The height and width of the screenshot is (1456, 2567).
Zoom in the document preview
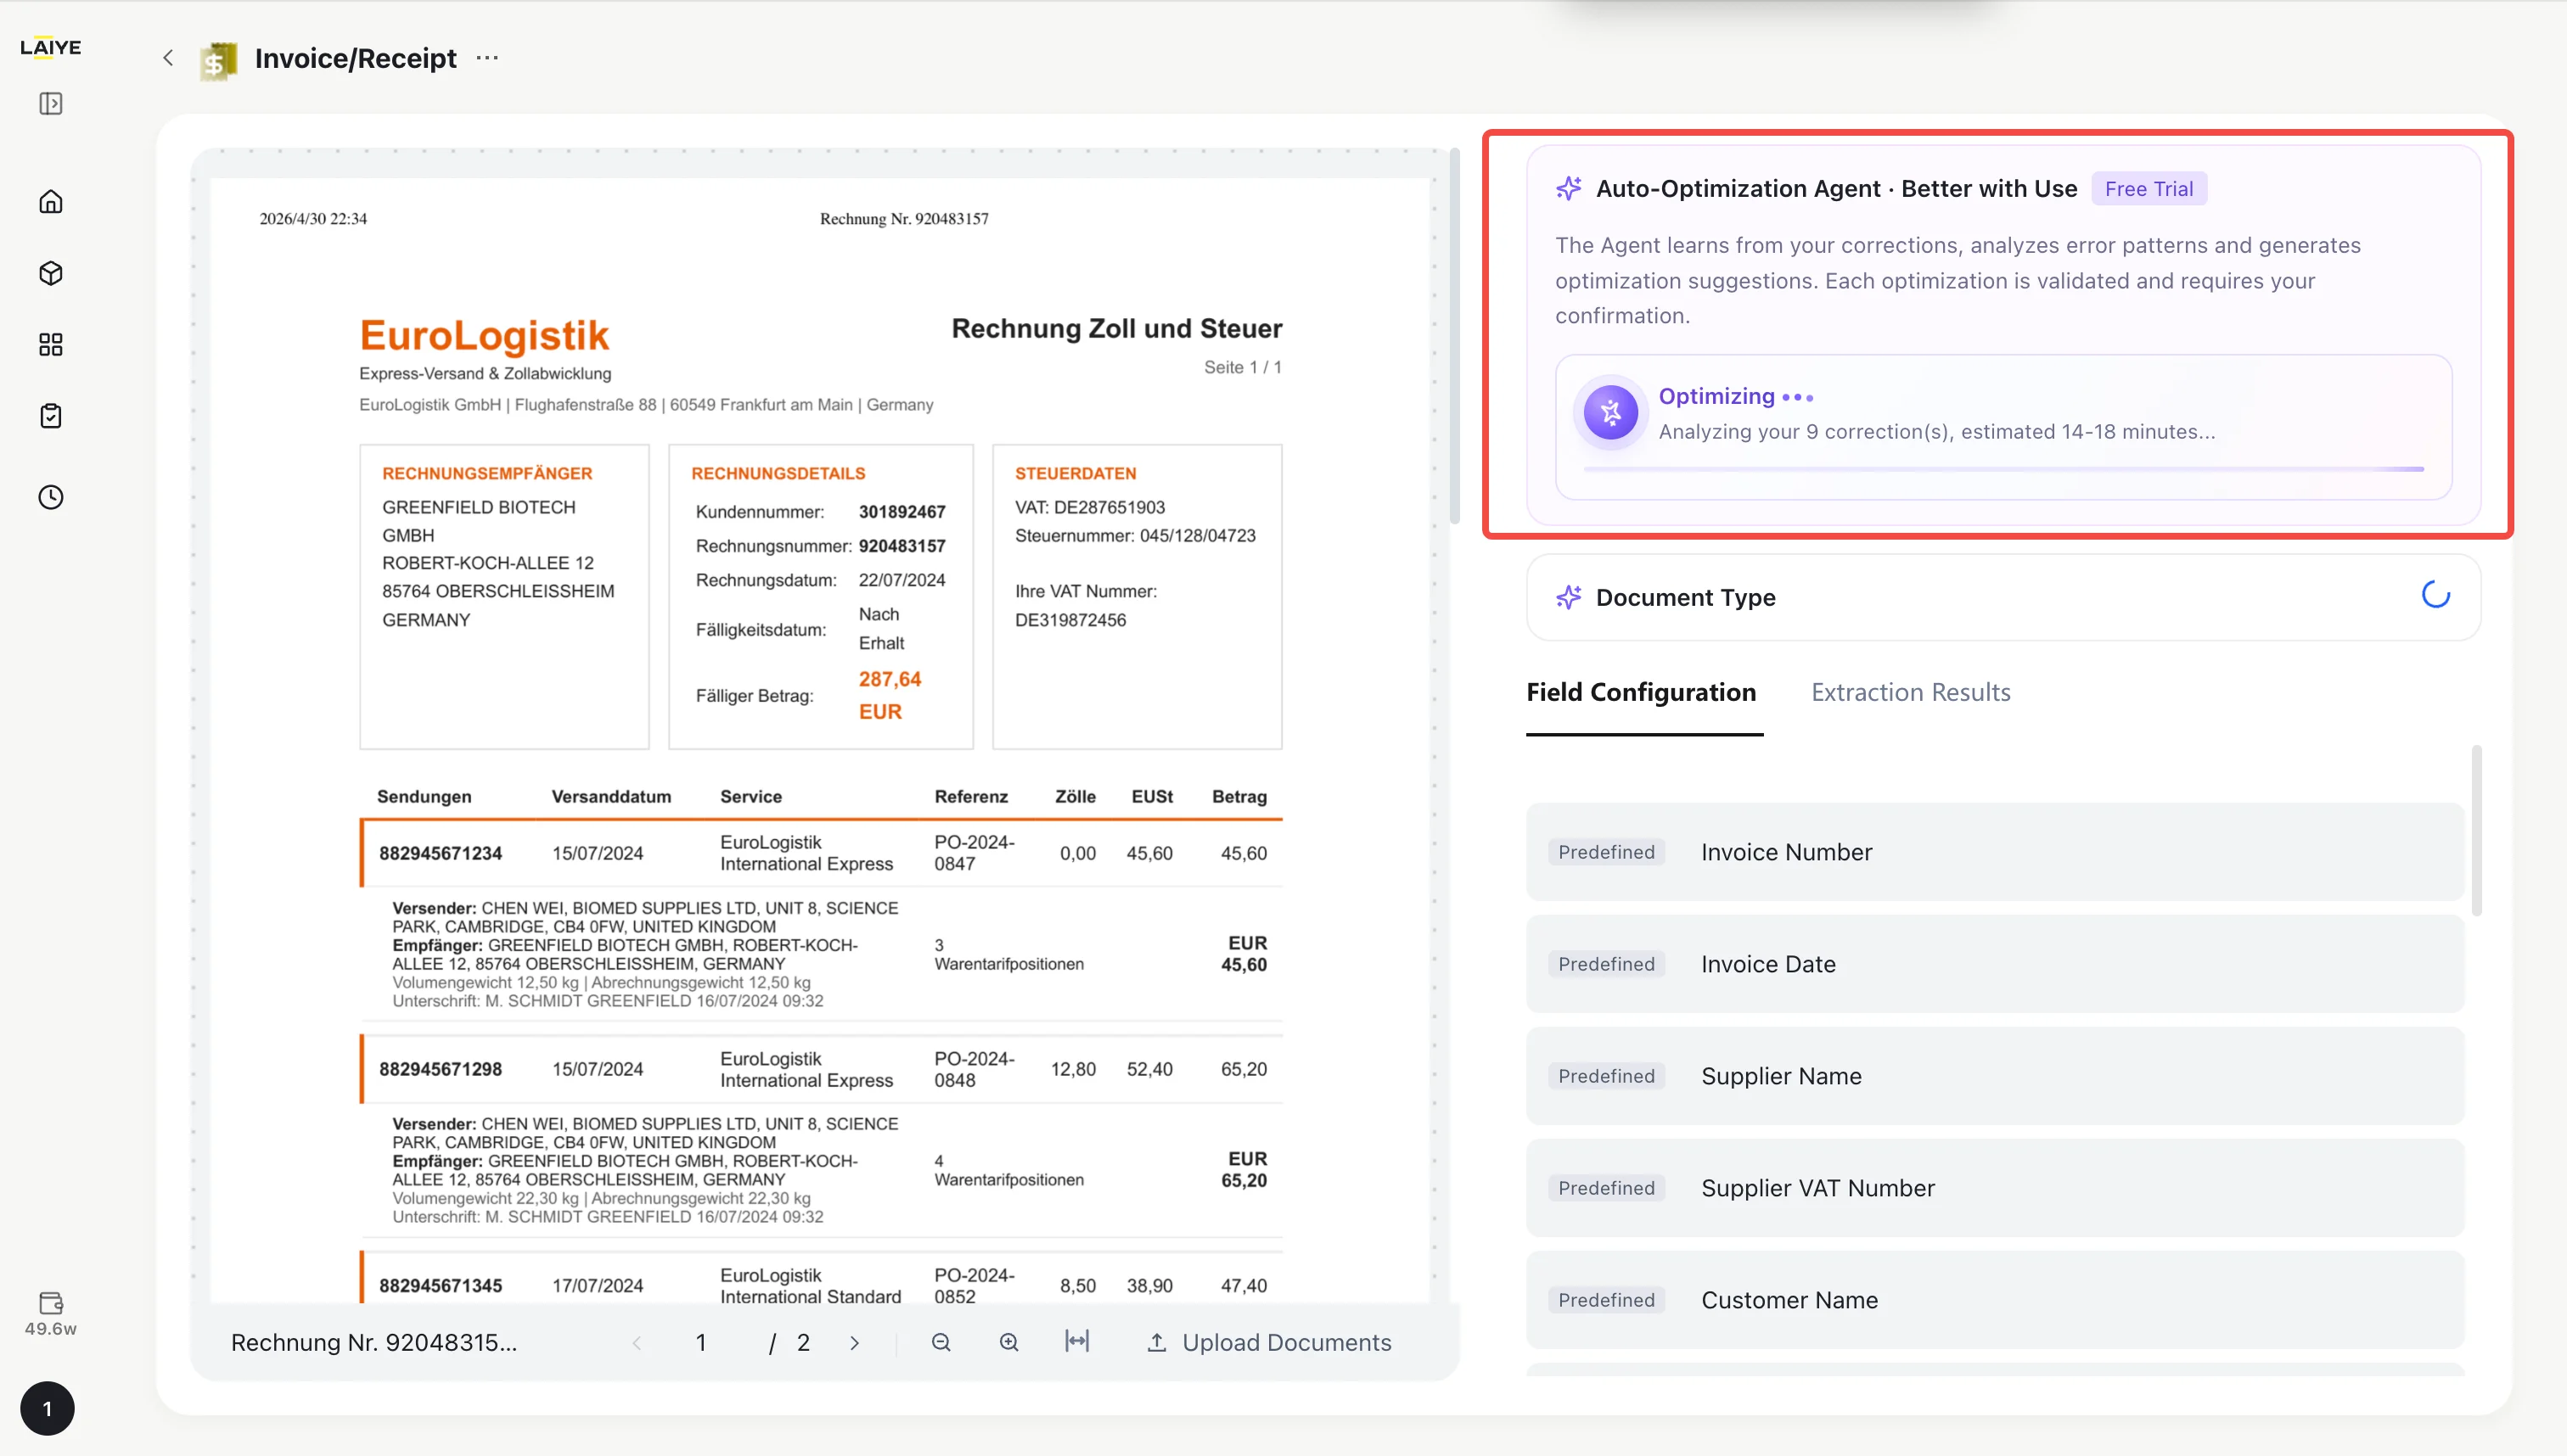coord(1009,1342)
